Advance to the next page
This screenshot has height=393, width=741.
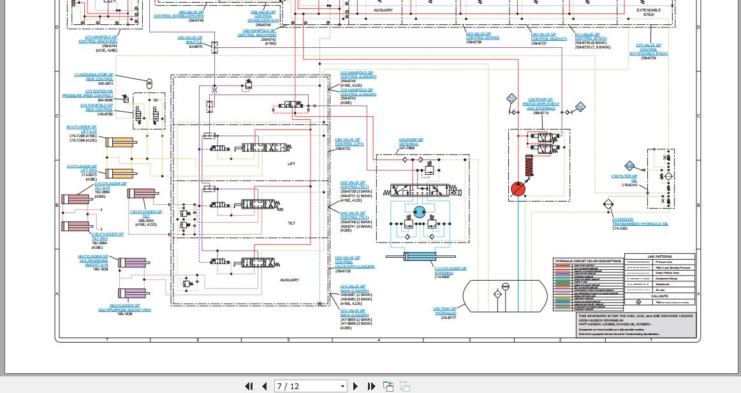pos(355,386)
